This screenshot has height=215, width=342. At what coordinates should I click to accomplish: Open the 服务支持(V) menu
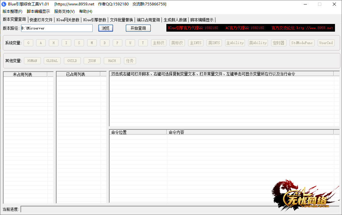pyautogui.click(x=64, y=12)
